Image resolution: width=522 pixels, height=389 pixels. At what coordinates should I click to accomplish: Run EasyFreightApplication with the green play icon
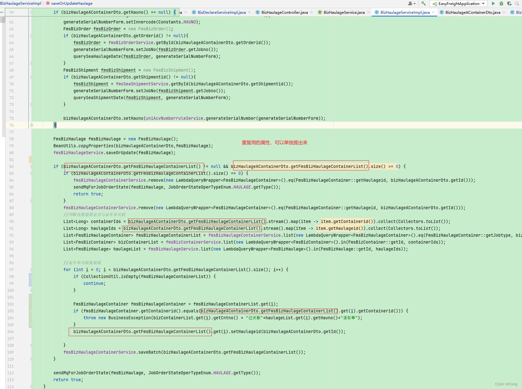493,3
